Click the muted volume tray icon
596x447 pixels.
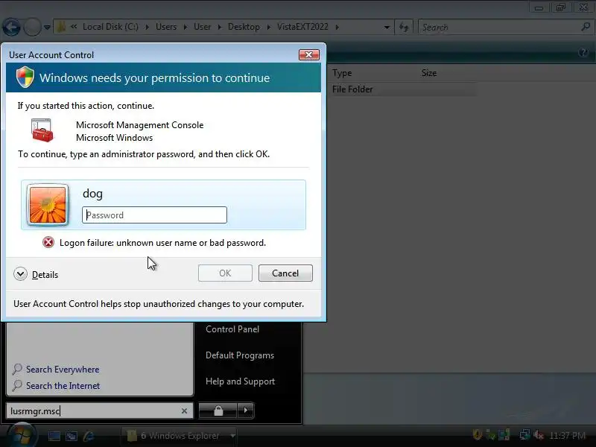(539, 435)
